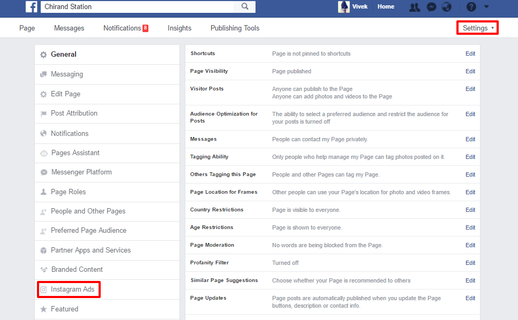Edit the Tagging Ability setting
518x320 pixels.
pos(470,157)
